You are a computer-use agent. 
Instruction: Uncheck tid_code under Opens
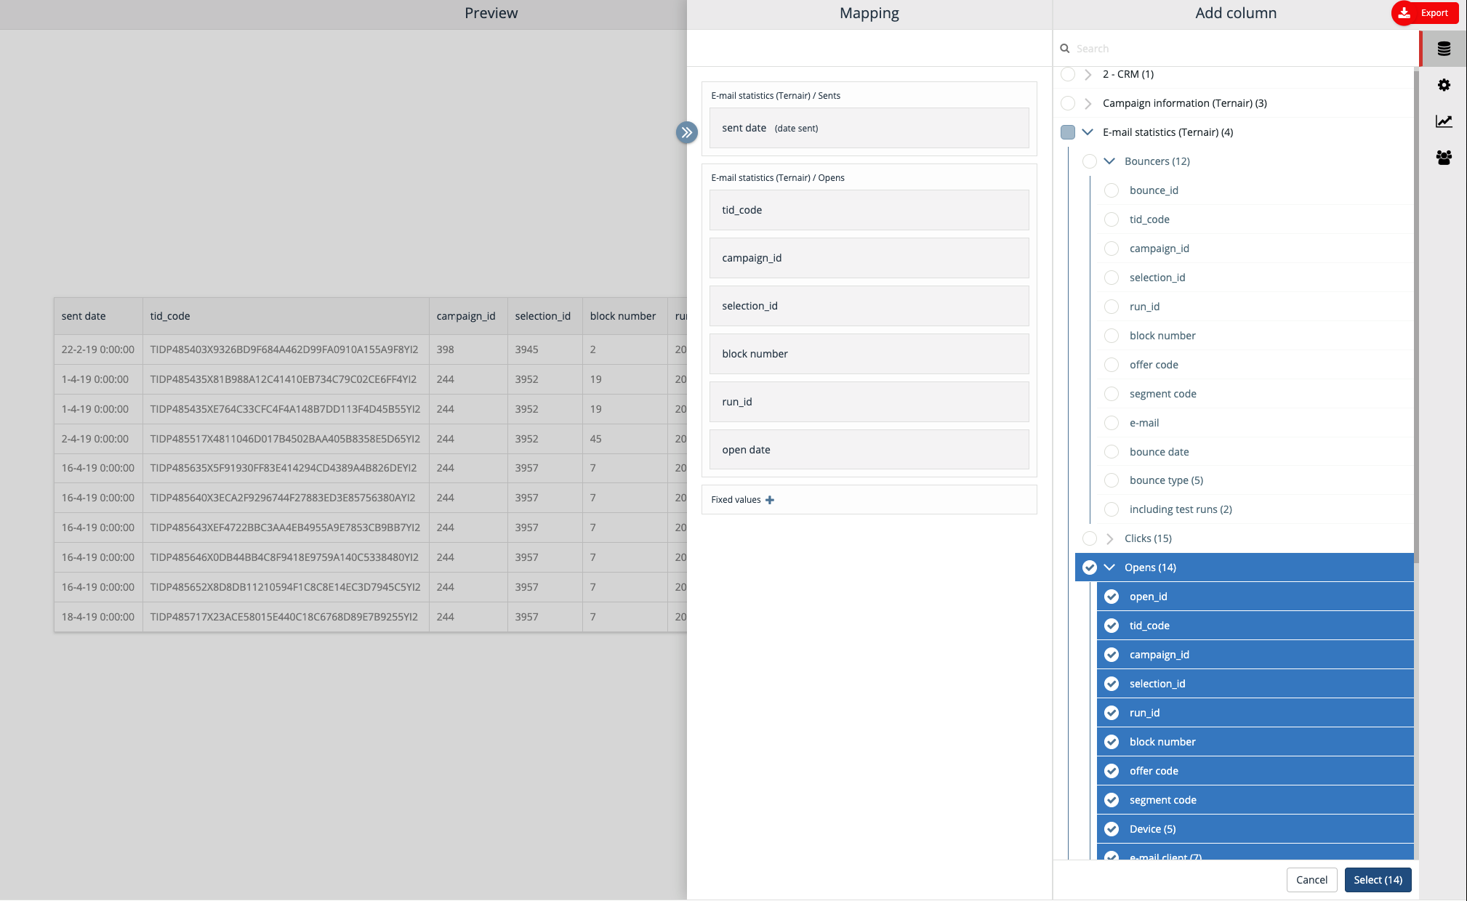1112,626
